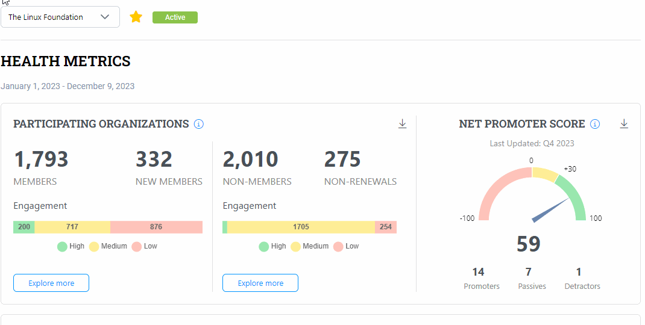Download the Net Promoter Score data

[x=625, y=124]
